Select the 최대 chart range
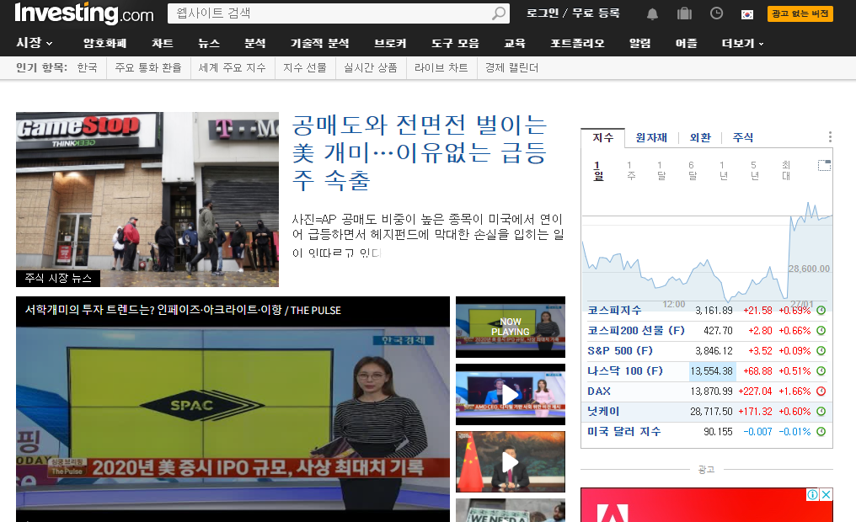Screen dimensions: 856x522 (x=786, y=170)
